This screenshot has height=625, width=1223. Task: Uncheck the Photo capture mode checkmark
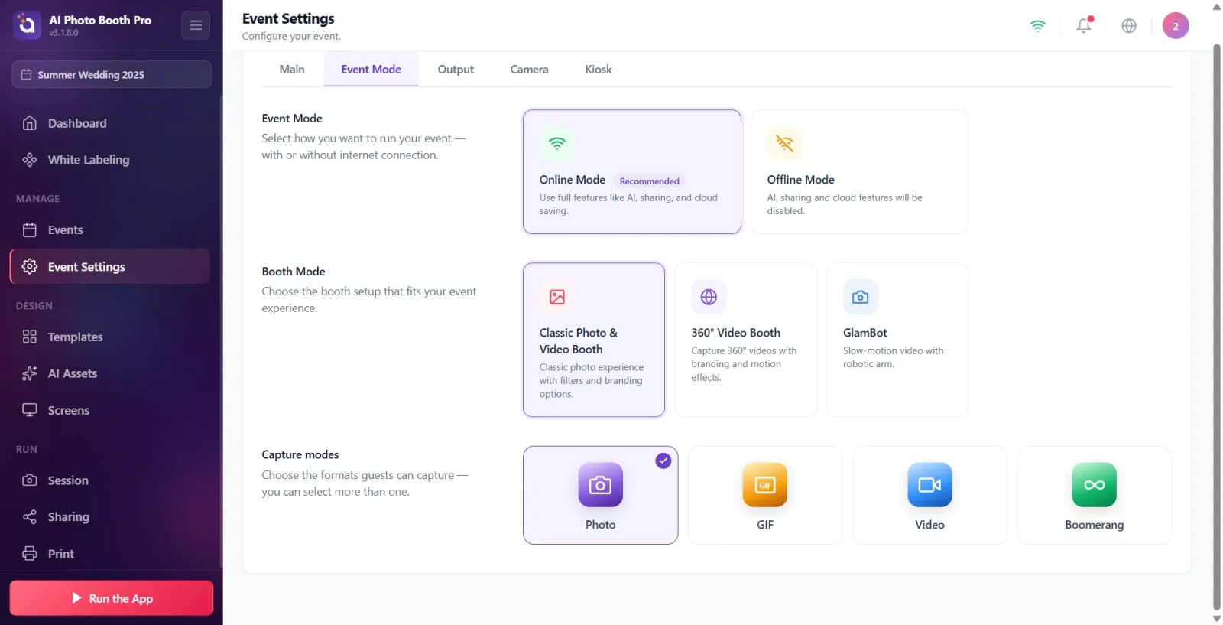(x=663, y=461)
